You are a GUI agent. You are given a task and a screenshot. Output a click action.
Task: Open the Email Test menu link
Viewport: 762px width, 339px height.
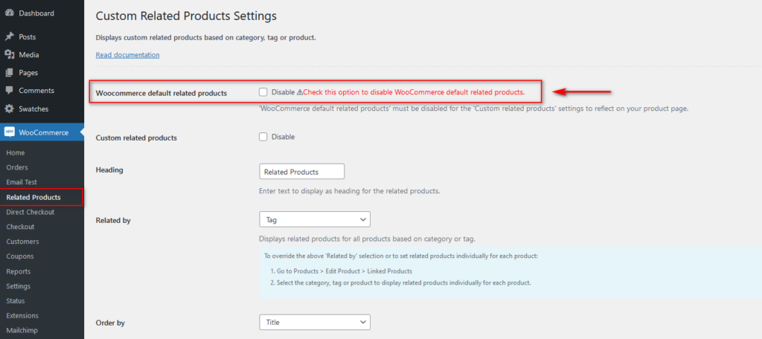coord(22,182)
